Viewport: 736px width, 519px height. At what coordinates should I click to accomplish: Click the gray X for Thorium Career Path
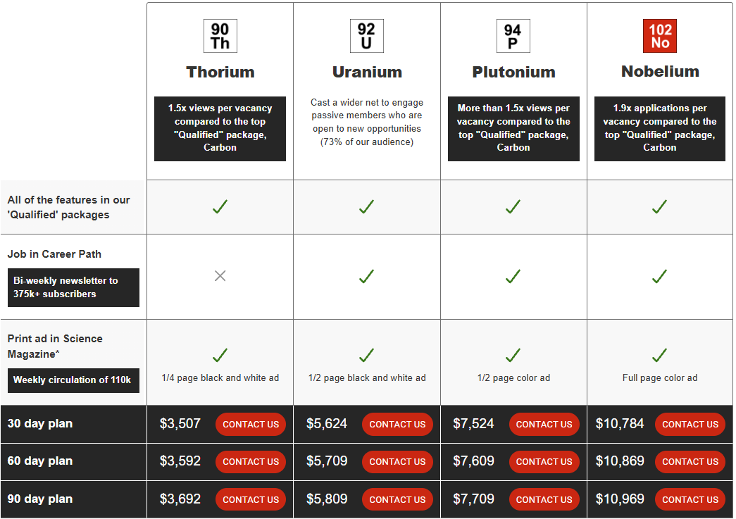[220, 276]
